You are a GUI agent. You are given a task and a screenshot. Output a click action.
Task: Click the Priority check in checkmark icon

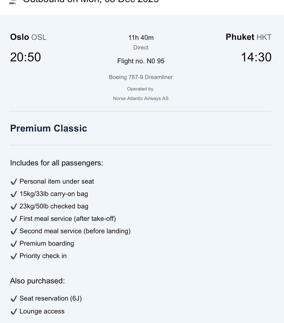tap(14, 256)
